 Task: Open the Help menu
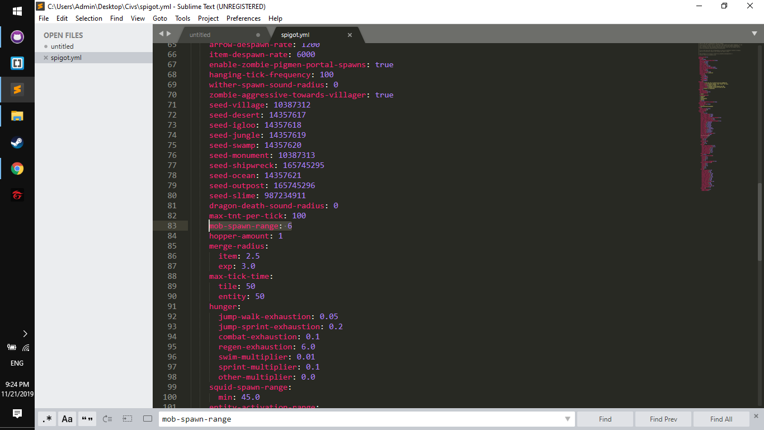[x=275, y=18]
